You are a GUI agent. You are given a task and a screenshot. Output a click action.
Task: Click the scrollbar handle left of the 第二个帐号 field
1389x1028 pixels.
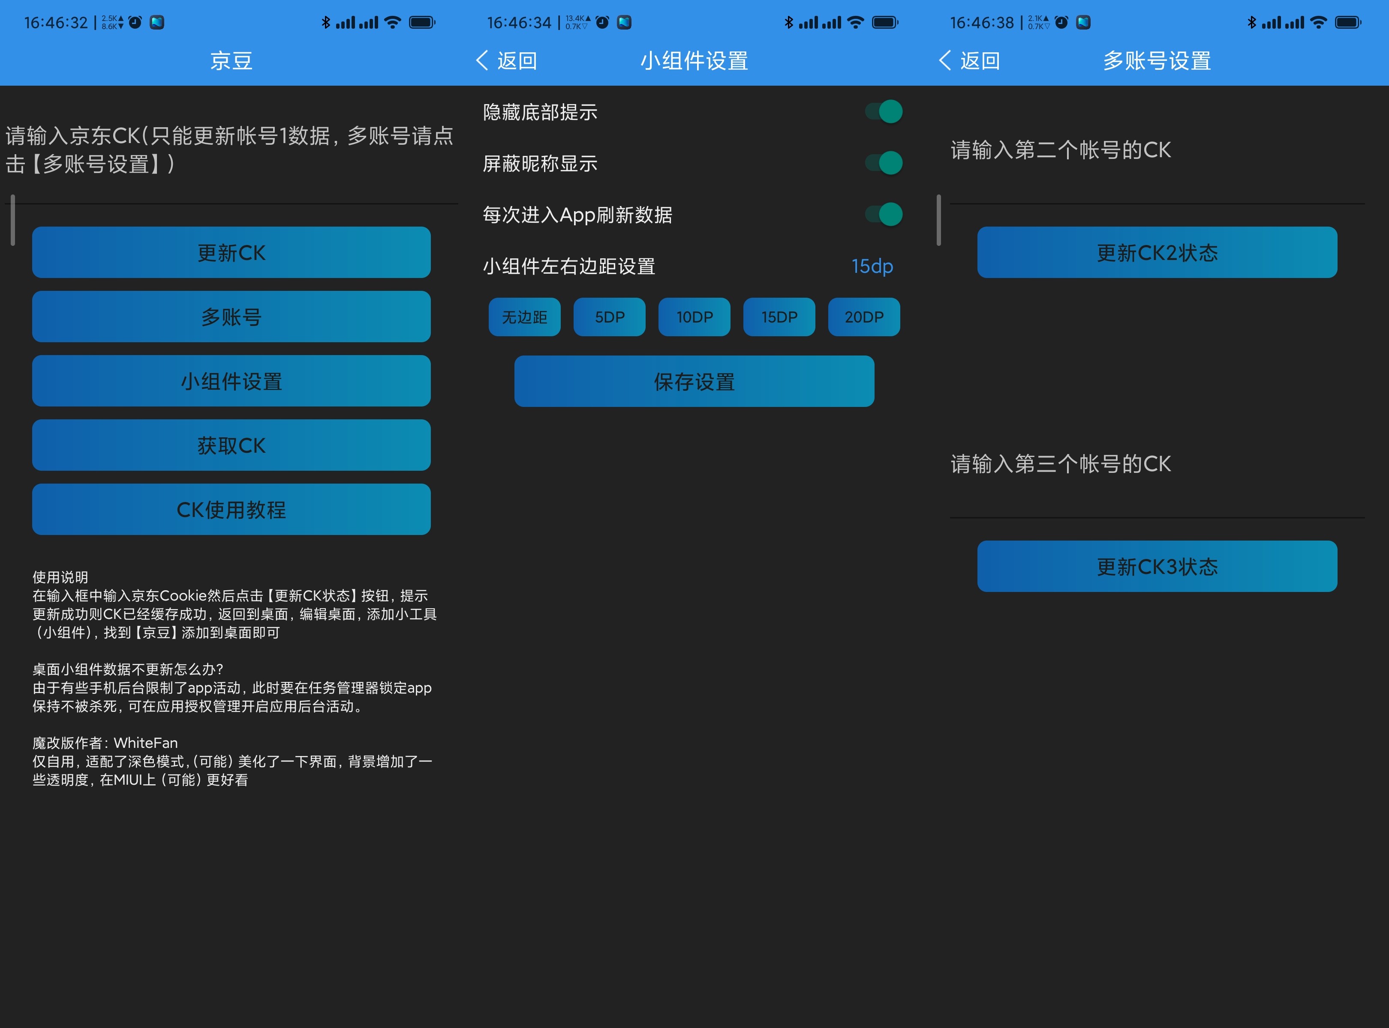pyautogui.click(x=939, y=220)
